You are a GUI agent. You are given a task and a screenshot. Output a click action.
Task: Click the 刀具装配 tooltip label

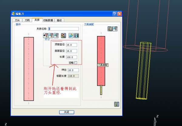(x=103, y=65)
